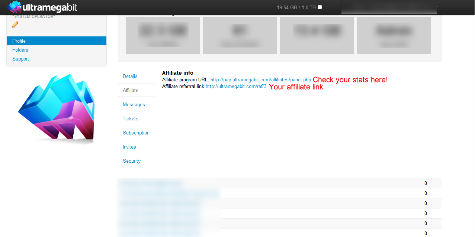Go to Support in the sidebar
Viewport: 475px width, 237px height.
[20, 59]
